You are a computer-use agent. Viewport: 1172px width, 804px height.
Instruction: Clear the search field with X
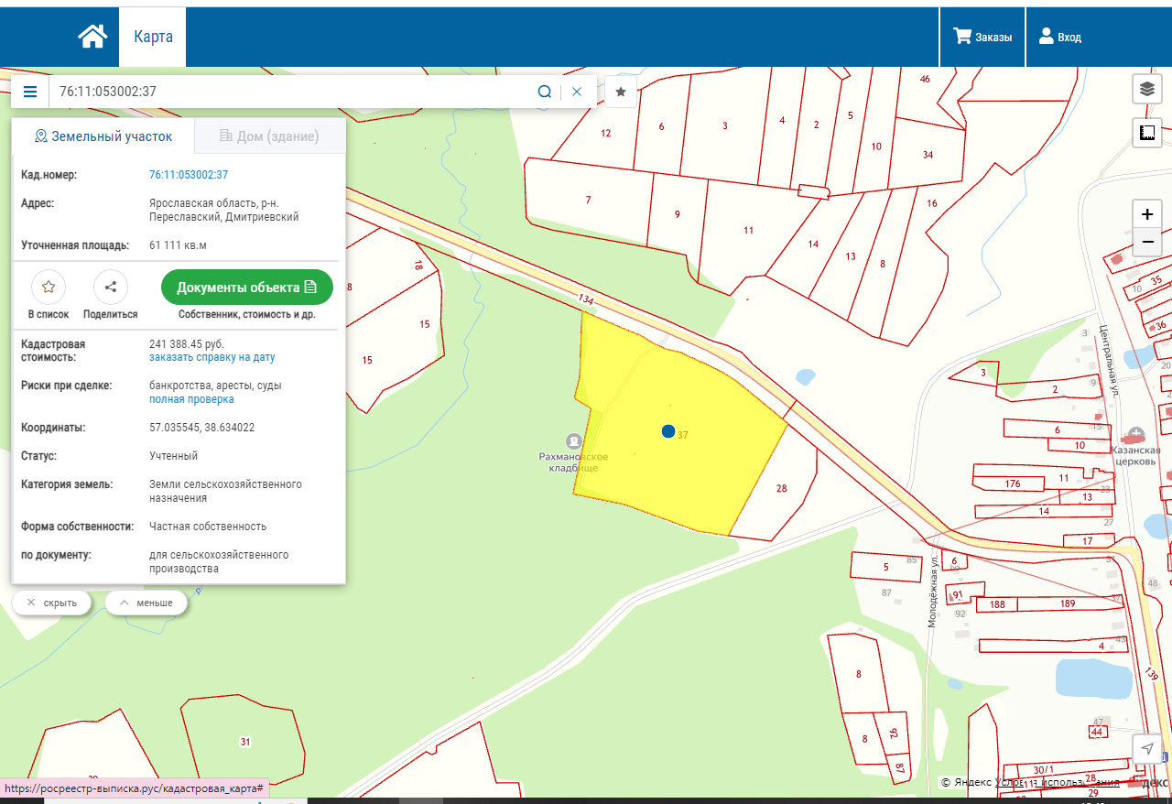[x=577, y=92]
